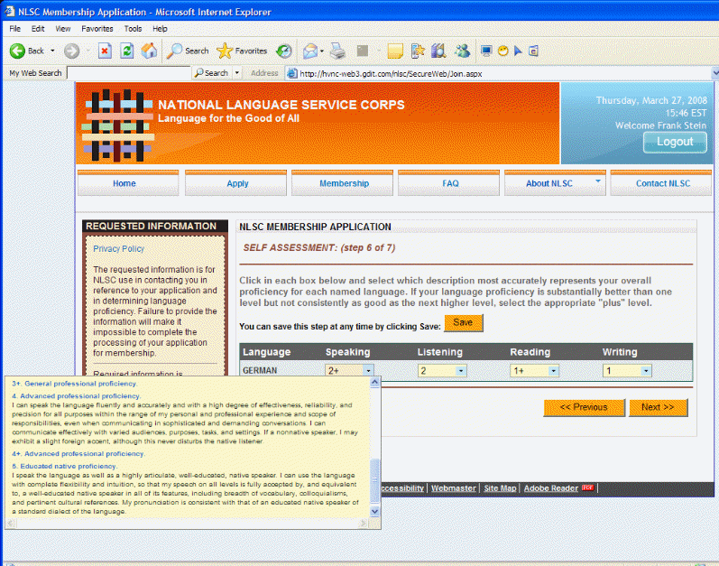Click the Stop page loading icon
Viewport: 719px width, 566px height.
pos(105,51)
